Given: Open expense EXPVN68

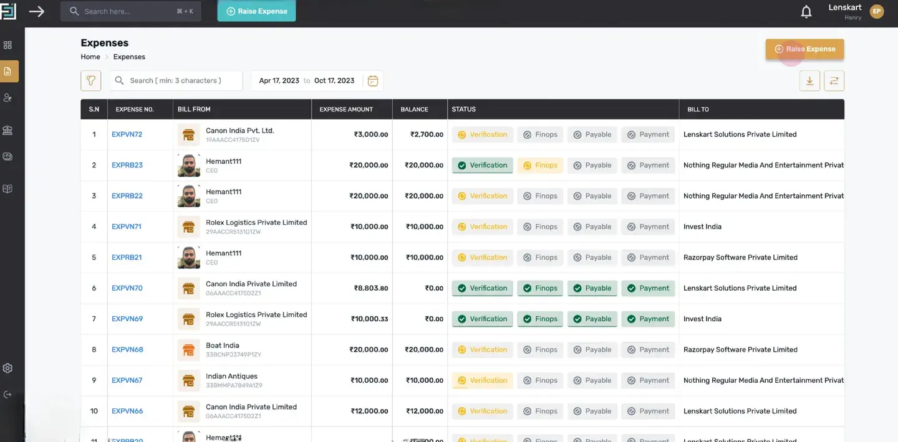Looking at the screenshot, I should 127,349.
